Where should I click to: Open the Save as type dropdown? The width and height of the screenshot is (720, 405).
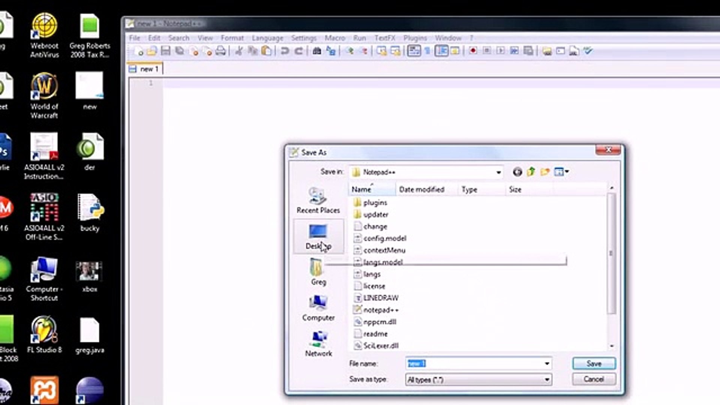[547, 379]
